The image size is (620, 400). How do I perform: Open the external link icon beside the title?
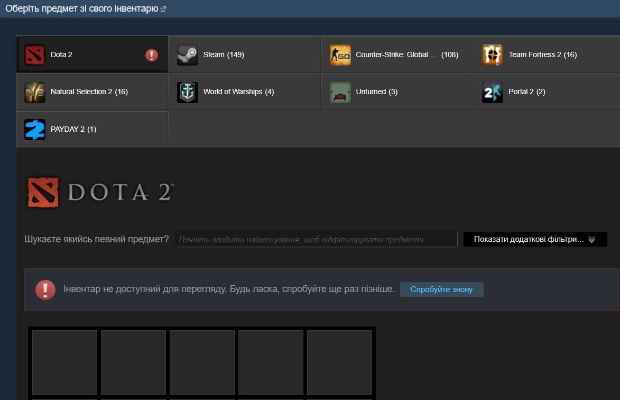click(x=163, y=9)
